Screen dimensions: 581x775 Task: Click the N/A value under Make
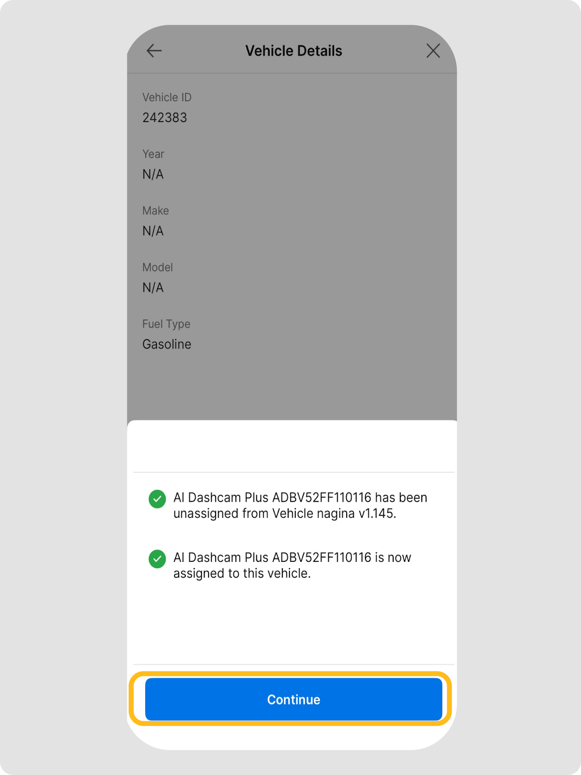[x=153, y=231]
